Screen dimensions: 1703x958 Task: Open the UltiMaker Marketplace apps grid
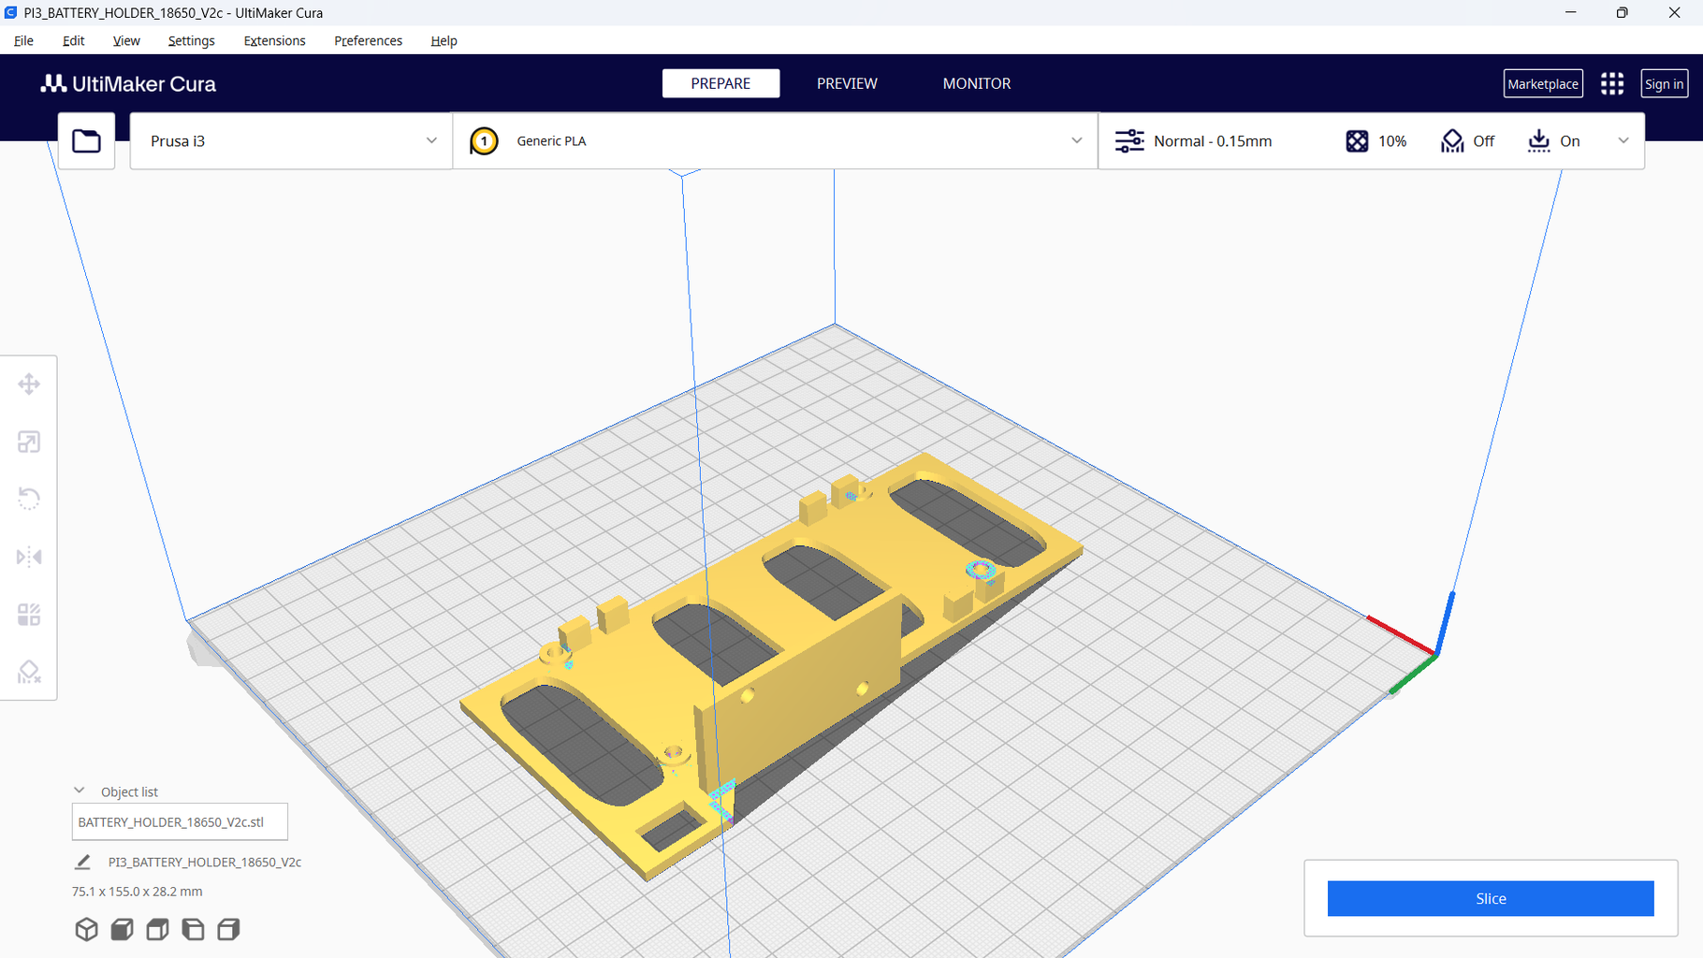click(1611, 83)
